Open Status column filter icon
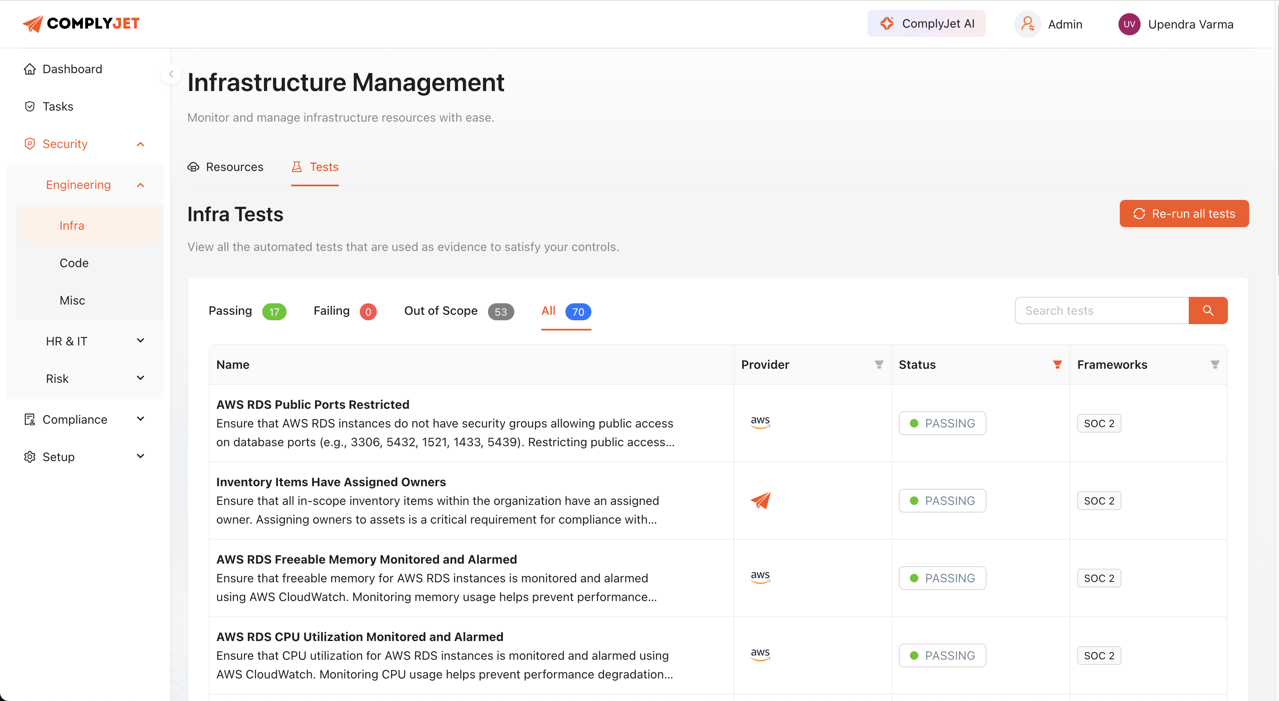Image resolution: width=1279 pixels, height=701 pixels. (x=1057, y=365)
